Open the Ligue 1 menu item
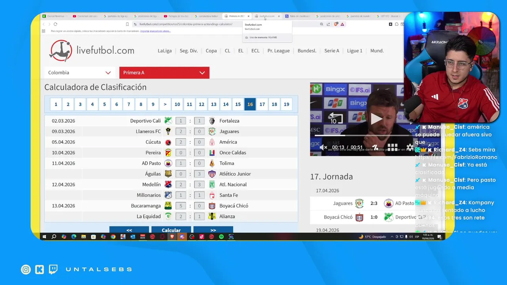This screenshot has width=507, height=285. pos(355,51)
